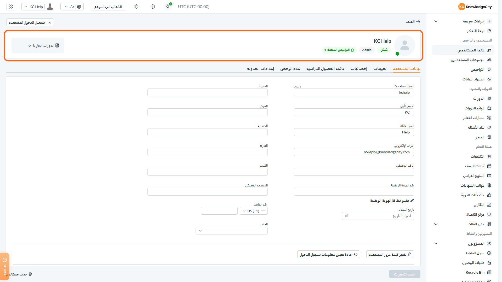Open the US (+1) country code dropdown

[254, 211]
